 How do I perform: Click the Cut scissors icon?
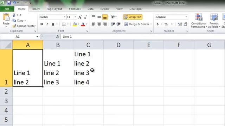tap(14, 15)
